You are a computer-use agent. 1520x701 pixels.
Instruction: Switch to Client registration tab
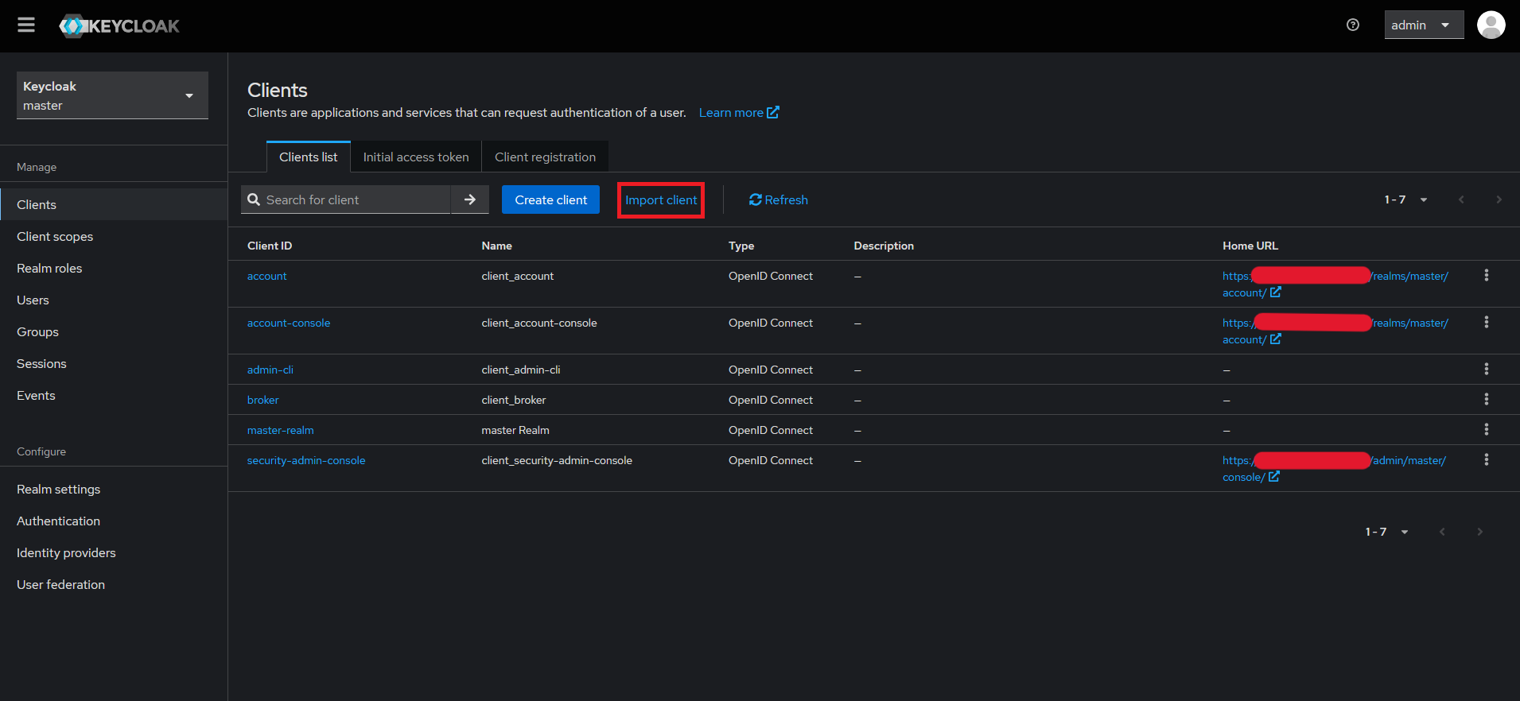coord(545,157)
